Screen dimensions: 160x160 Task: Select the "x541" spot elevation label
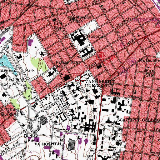tap(6, 84)
